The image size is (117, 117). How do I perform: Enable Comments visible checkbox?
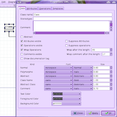22,54
